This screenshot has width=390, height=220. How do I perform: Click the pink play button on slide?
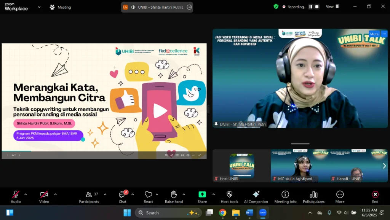click(x=160, y=111)
